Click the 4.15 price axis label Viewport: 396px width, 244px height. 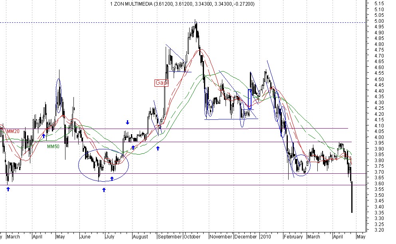pyautogui.click(x=380, y=120)
